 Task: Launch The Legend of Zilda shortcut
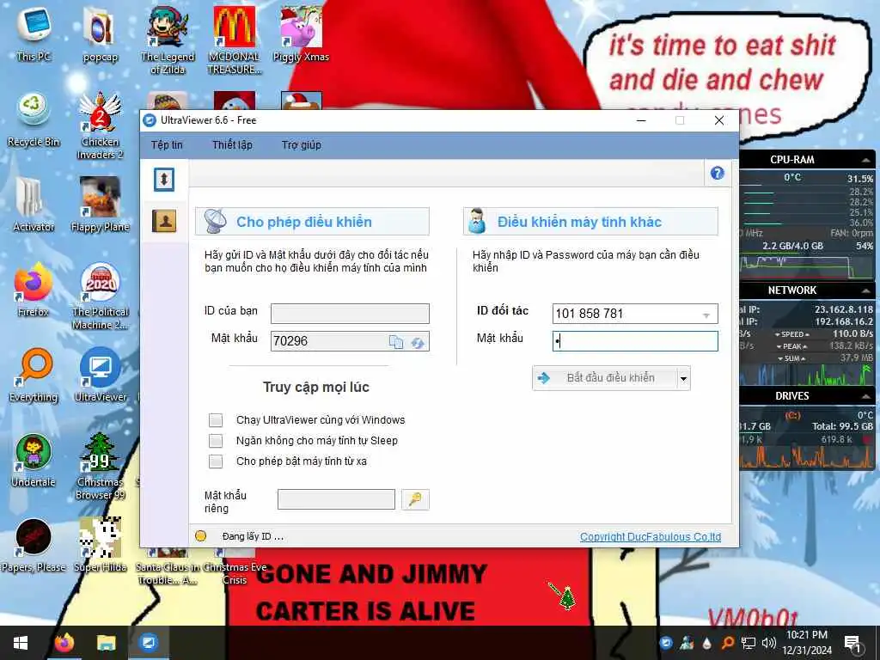[x=168, y=40]
